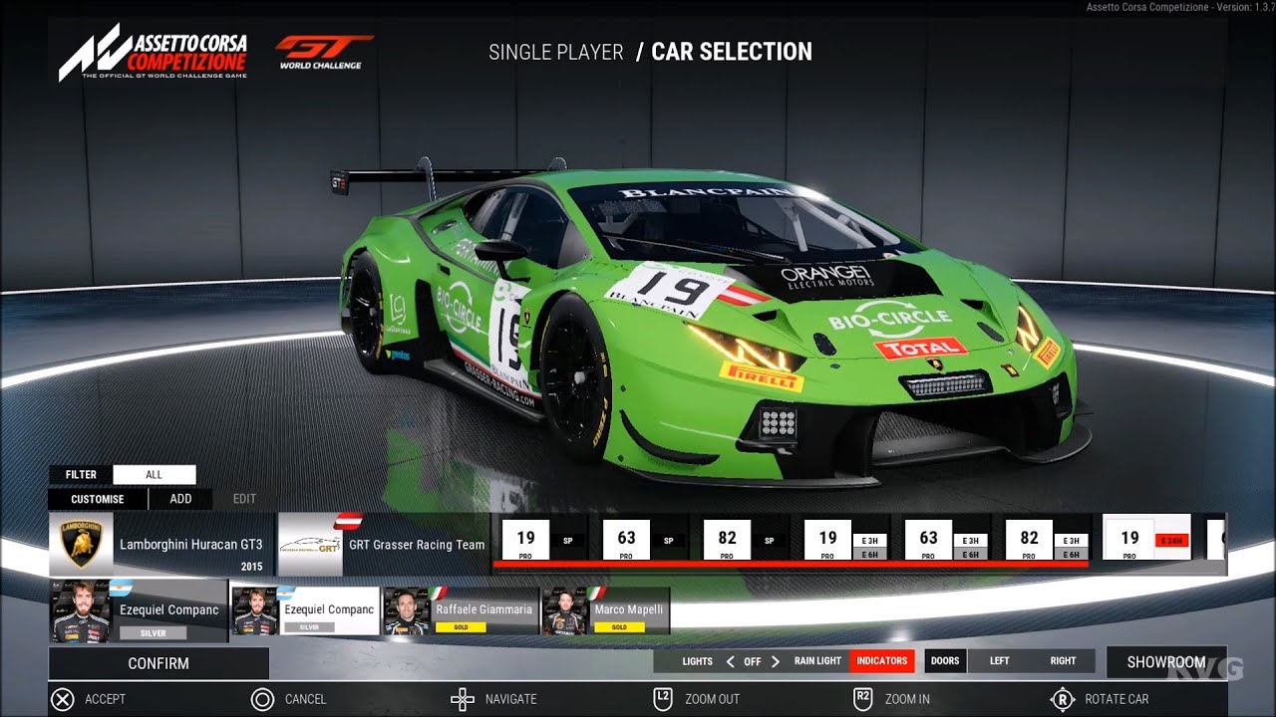The image size is (1276, 717).
Task: Click the CAR SELECTION breadcrumb title
Action: [732, 52]
